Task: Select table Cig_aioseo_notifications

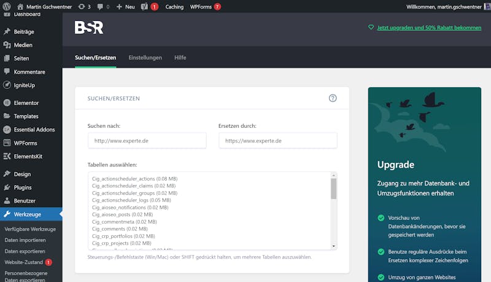Action: (130, 208)
